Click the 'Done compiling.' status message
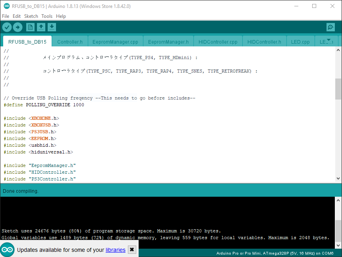This screenshot has height=257, width=342. pos(21,191)
